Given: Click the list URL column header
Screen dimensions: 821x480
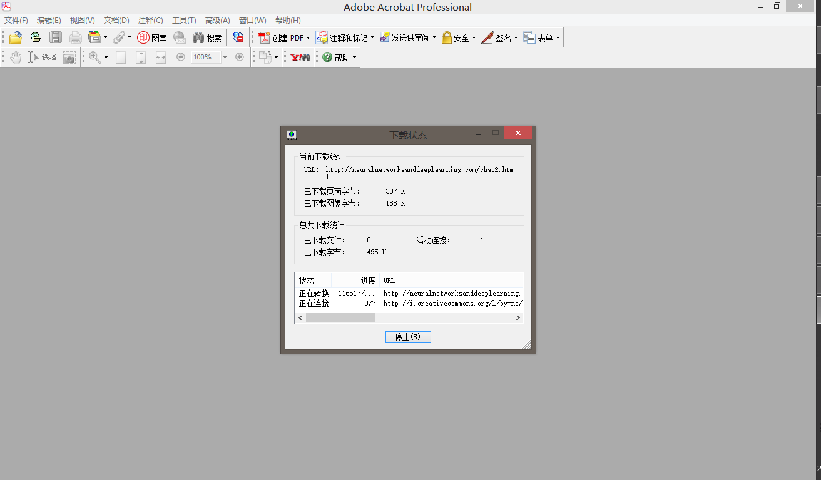Looking at the screenshot, I should point(451,281).
